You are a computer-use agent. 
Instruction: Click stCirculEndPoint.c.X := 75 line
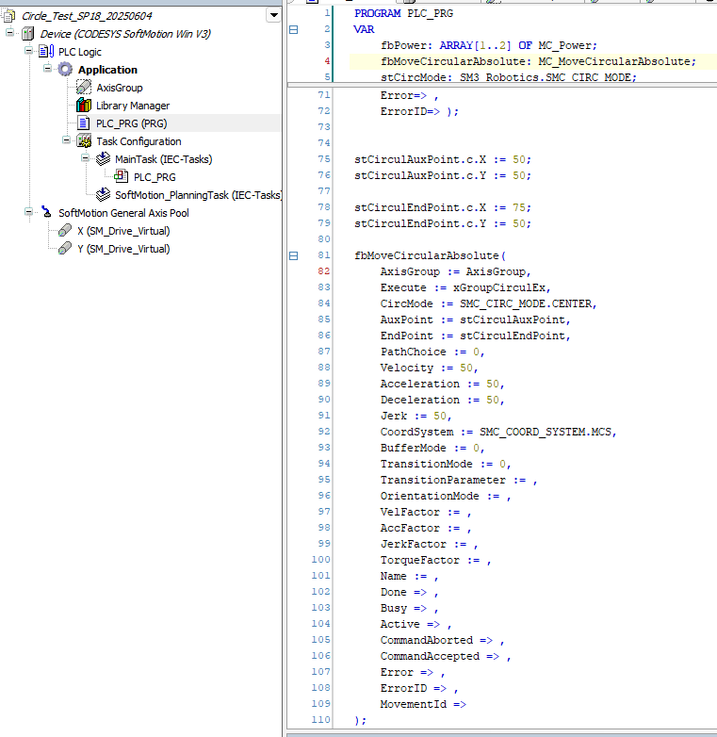click(x=443, y=207)
